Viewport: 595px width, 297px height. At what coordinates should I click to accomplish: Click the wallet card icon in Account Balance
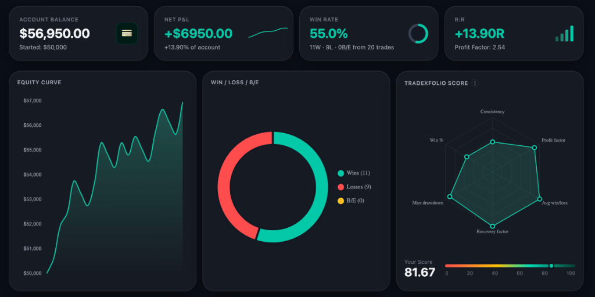[127, 34]
